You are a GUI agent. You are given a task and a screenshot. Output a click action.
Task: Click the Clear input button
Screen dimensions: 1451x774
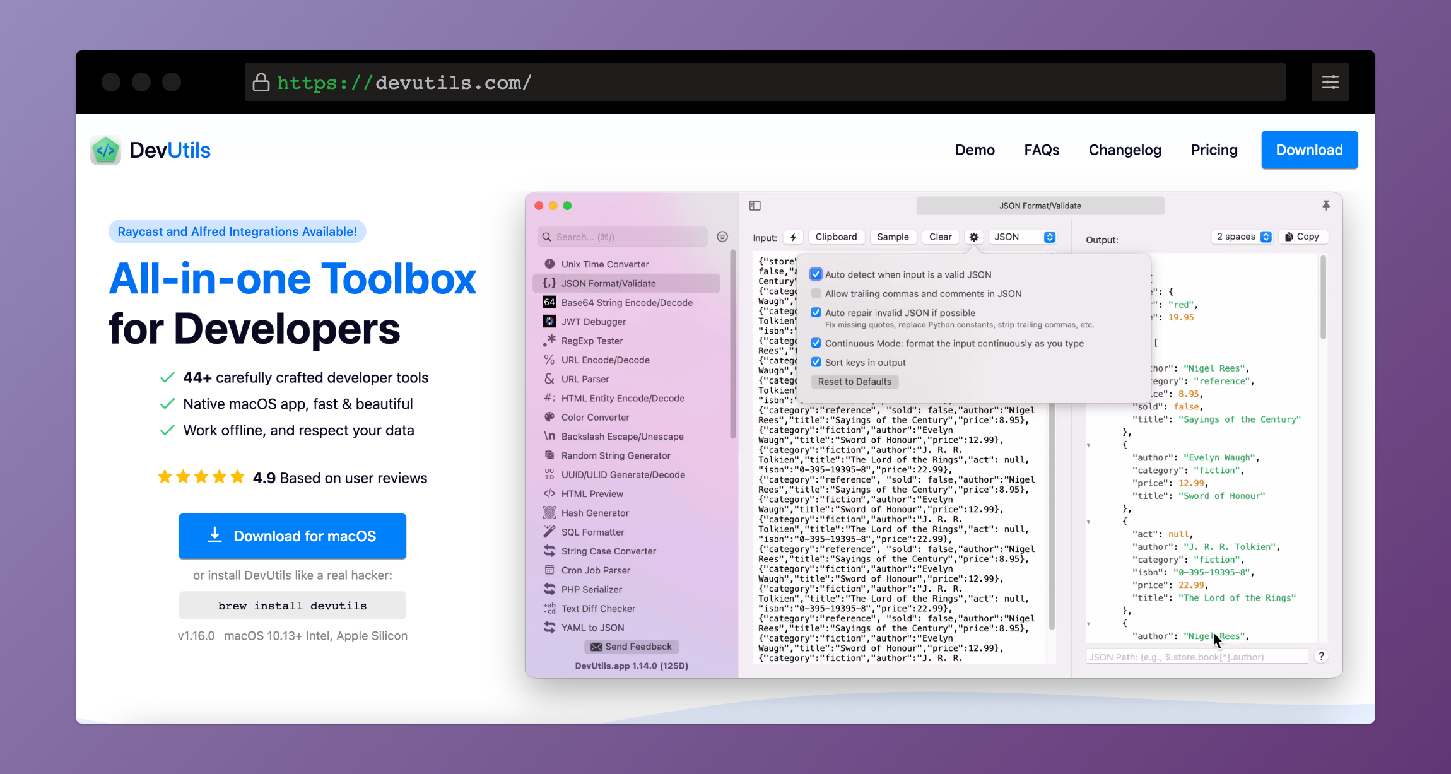click(940, 237)
